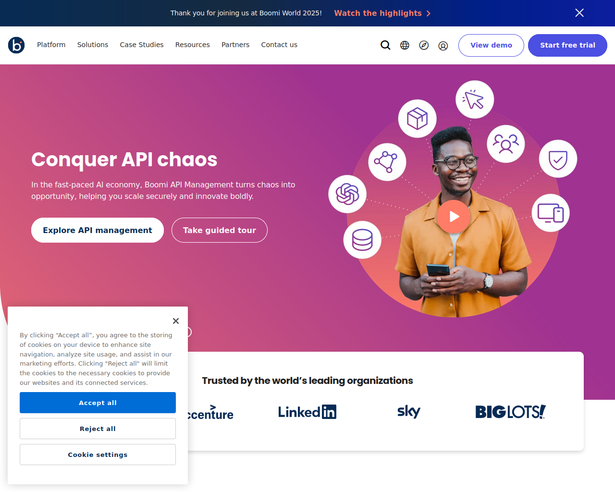Open the Solutions menu
This screenshot has height=492, width=615.
93,45
